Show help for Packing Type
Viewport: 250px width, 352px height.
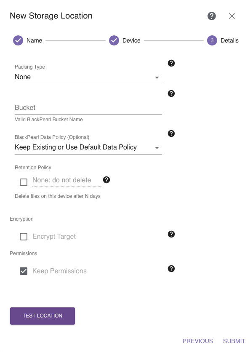171,63
